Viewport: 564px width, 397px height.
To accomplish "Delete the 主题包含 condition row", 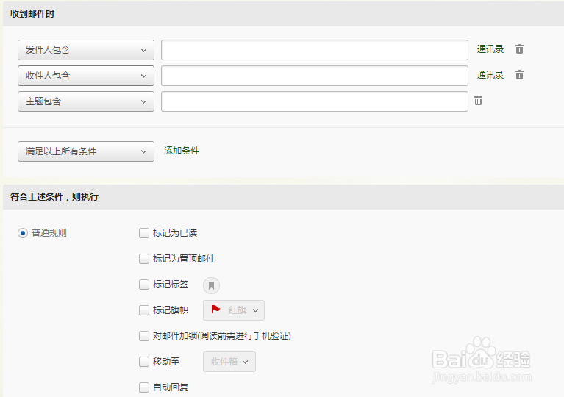I will tap(478, 101).
